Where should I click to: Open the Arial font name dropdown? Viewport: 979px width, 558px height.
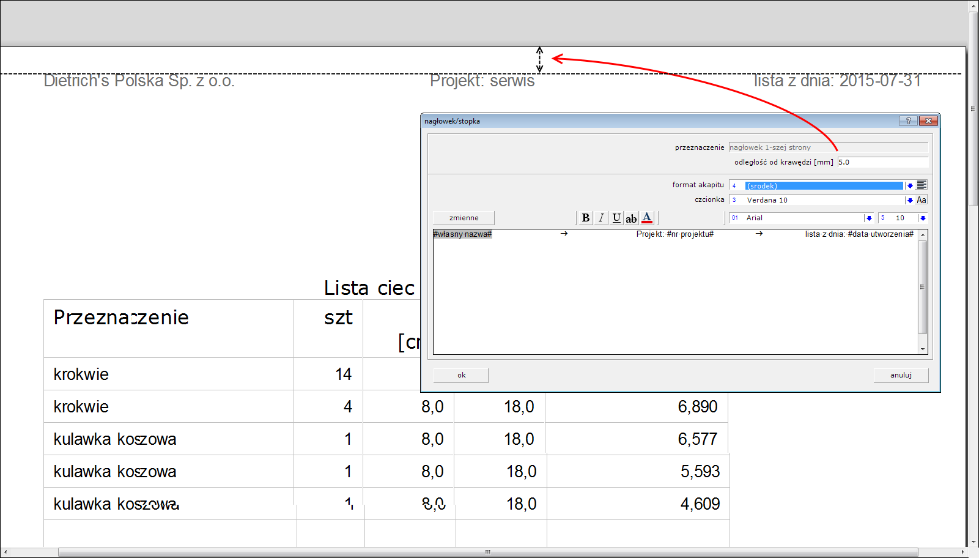[x=868, y=218]
